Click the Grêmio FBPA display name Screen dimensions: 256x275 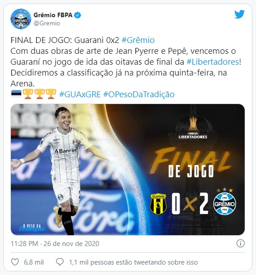coord(53,15)
